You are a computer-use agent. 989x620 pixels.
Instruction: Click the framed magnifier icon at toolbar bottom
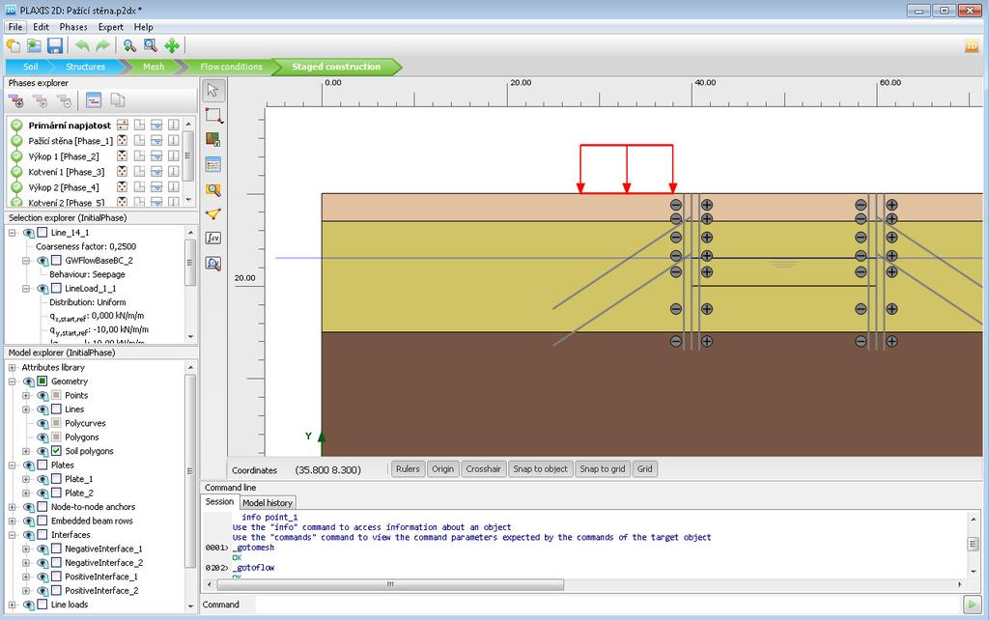coord(213,263)
